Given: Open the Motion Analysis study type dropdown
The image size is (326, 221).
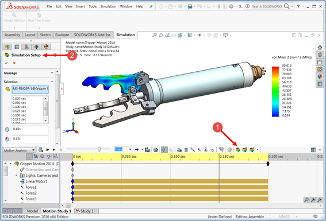Looking at the screenshot, I should pos(20,150).
